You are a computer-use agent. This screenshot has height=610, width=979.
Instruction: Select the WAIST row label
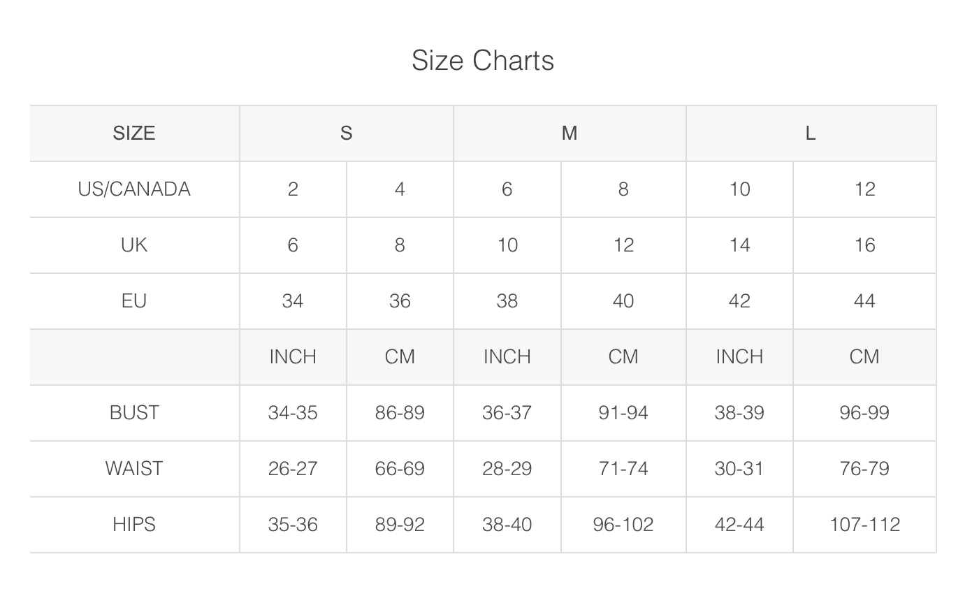coord(134,468)
